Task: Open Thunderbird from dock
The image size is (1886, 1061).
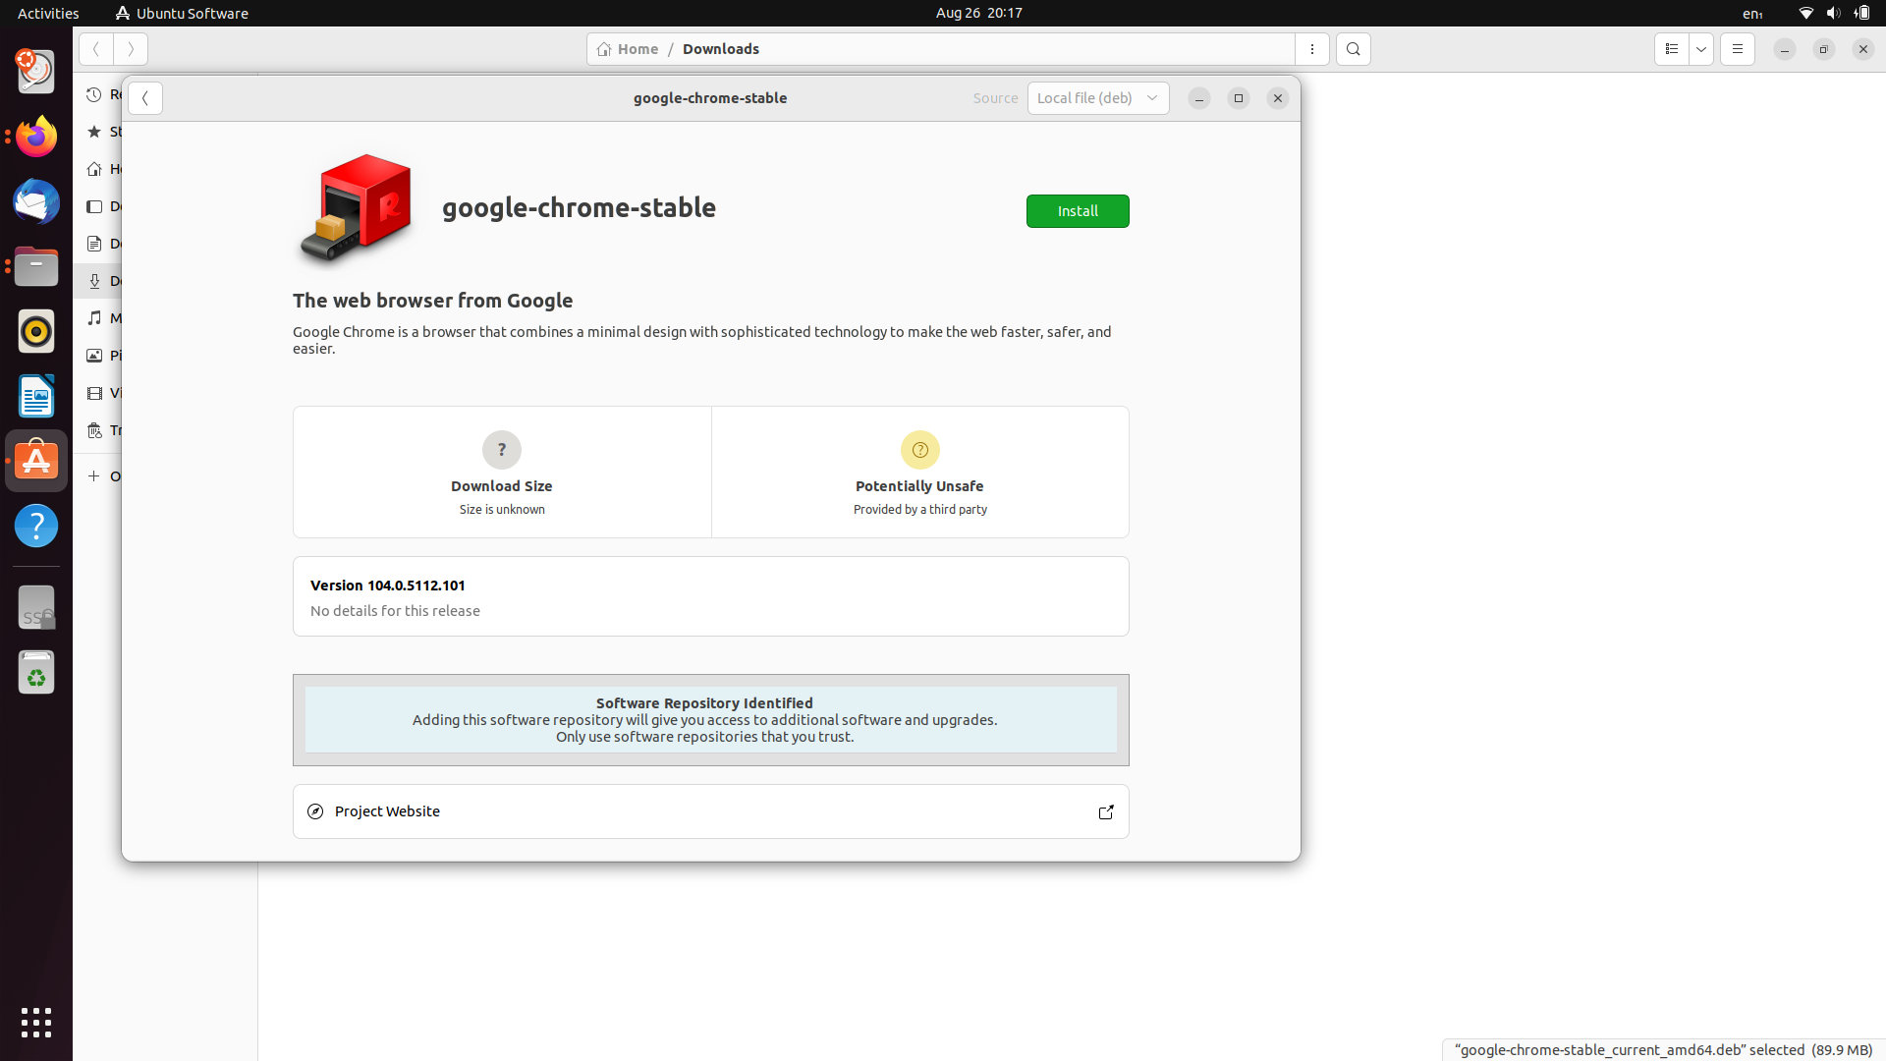Action: click(x=36, y=201)
